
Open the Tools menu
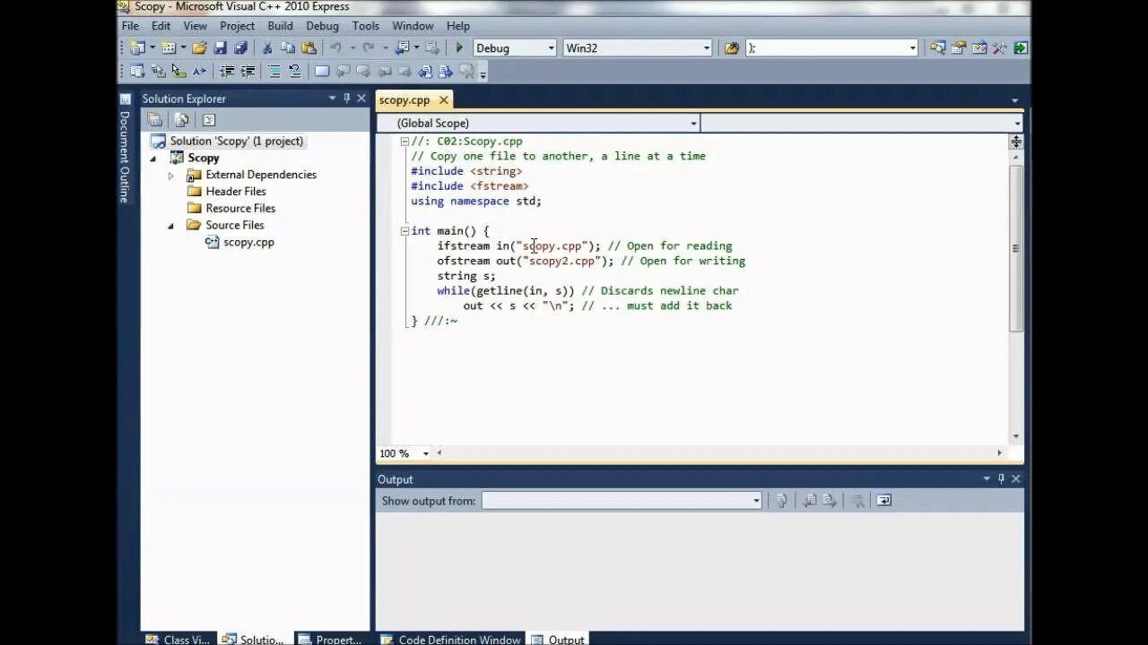tap(365, 26)
